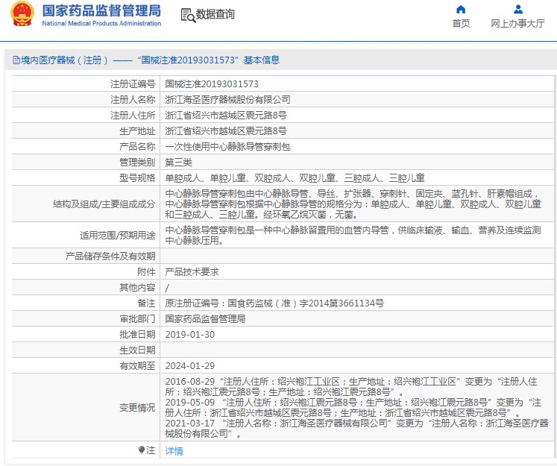Viewport: 557px width, 466px height.
Task: Click the 2016-08-29 change record text
Action: click(x=351, y=387)
